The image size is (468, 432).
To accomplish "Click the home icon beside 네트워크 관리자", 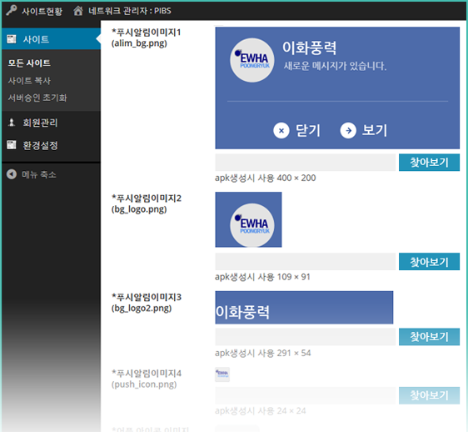I will pyautogui.click(x=78, y=11).
